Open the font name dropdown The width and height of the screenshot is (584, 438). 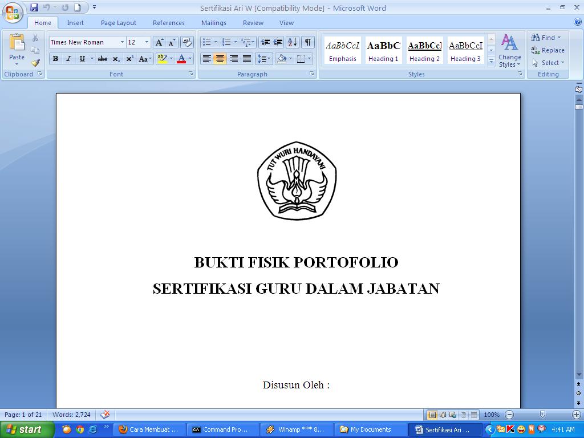122,42
